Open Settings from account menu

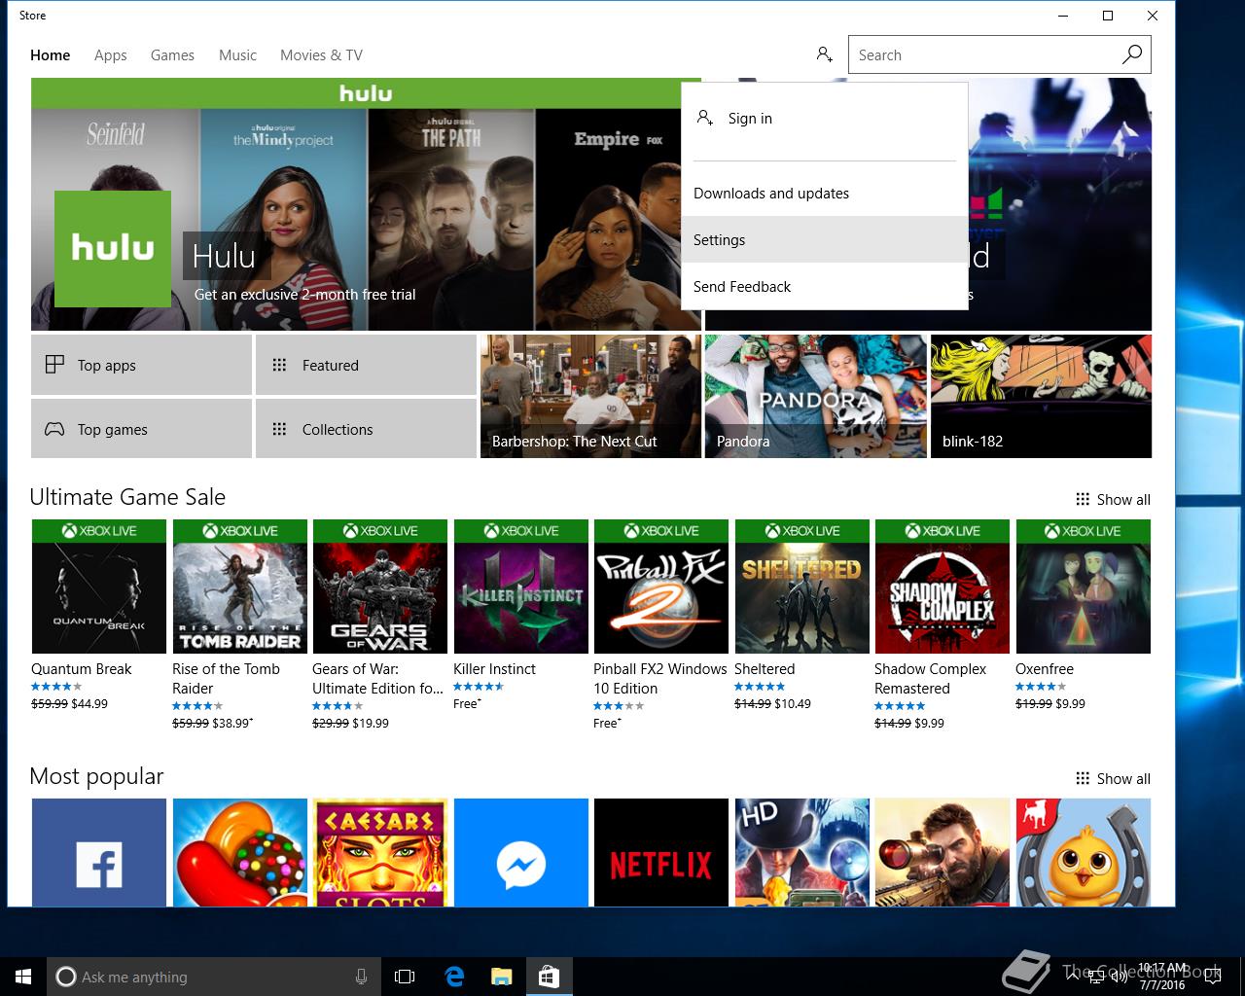pos(825,239)
